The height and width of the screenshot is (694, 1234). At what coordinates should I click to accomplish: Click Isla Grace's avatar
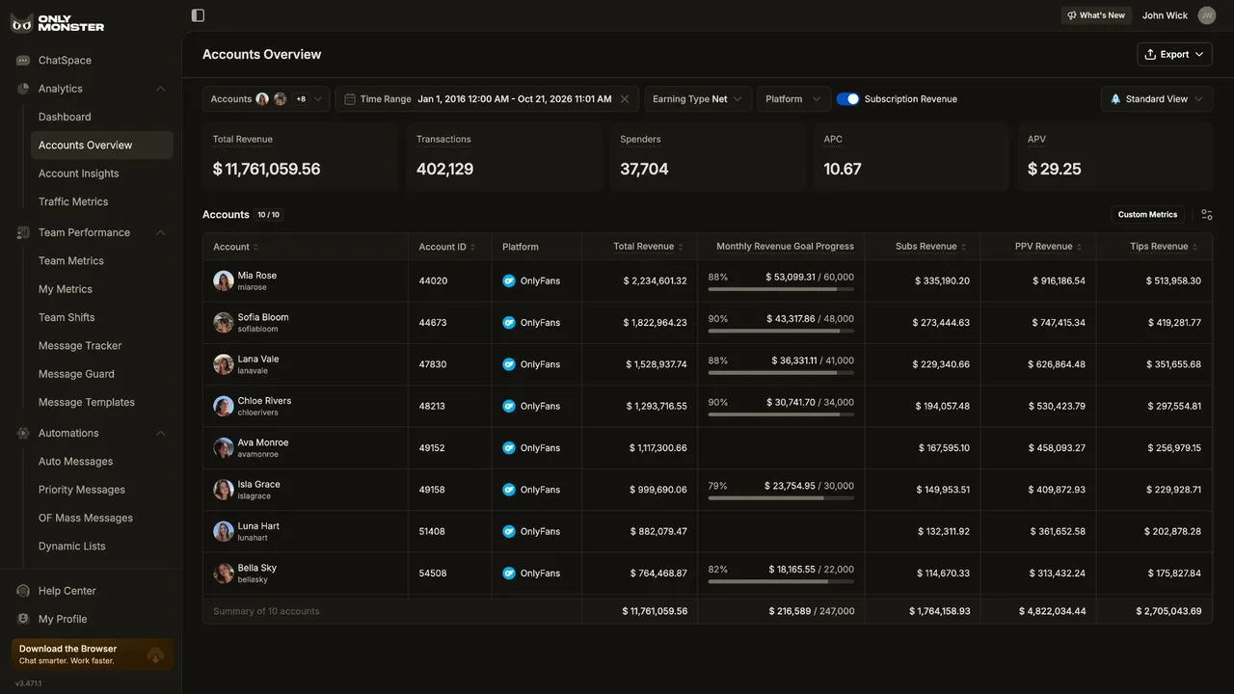224,490
